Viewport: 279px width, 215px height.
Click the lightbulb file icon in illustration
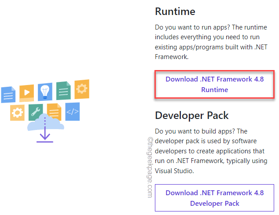tap(45, 92)
